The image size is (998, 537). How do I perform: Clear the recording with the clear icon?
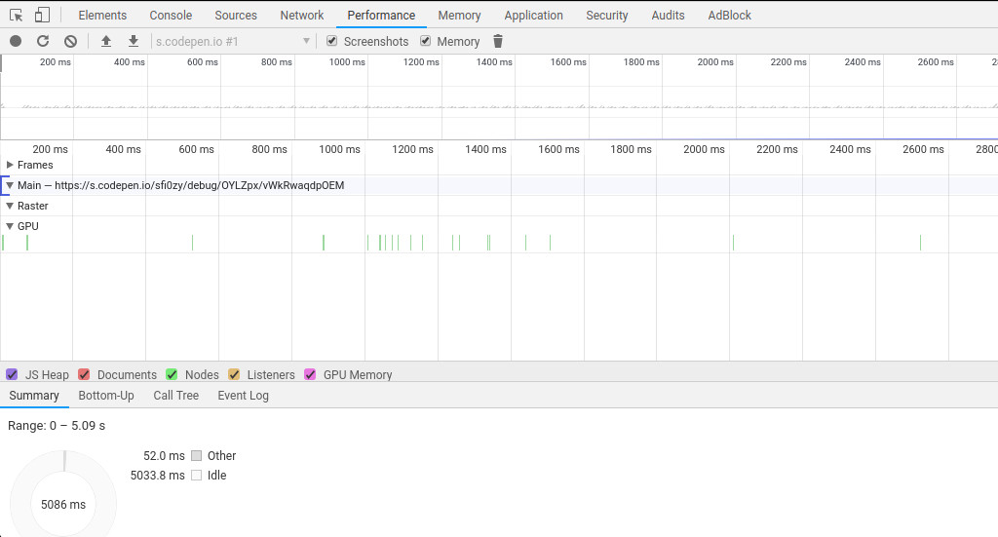coord(70,41)
